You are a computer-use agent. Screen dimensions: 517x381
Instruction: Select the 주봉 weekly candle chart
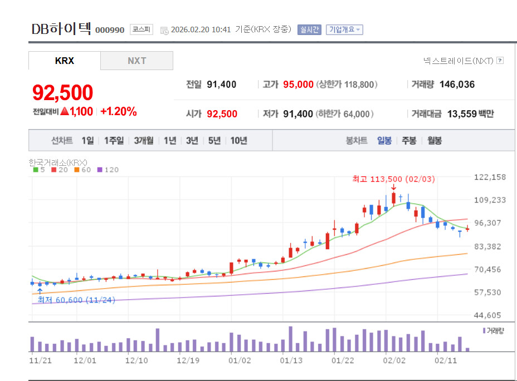coord(409,141)
